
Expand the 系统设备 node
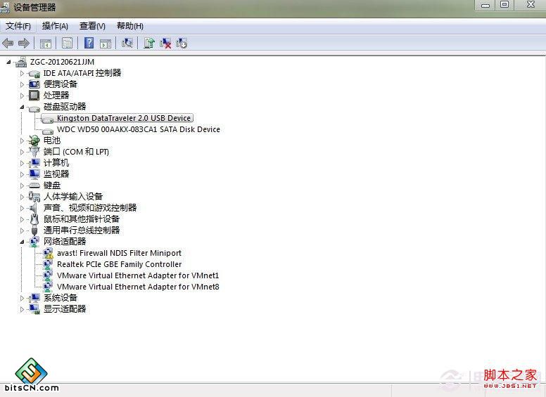(x=22, y=298)
